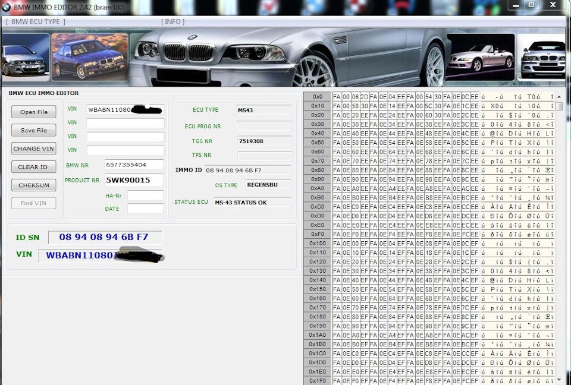This screenshot has width=571, height=385.
Task: Select hex row address 0x150
Action: (317, 289)
